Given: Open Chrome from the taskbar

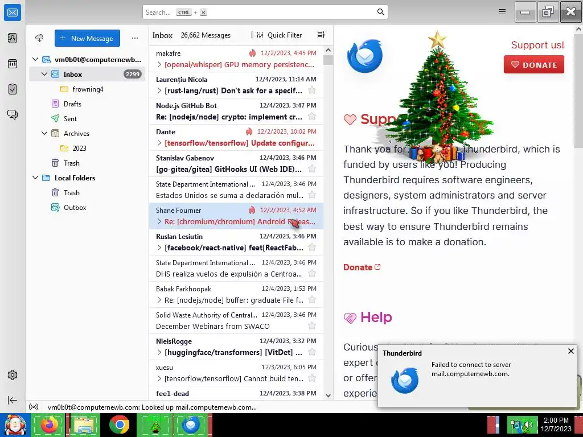Looking at the screenshot, I should click(x=120, y=424).
